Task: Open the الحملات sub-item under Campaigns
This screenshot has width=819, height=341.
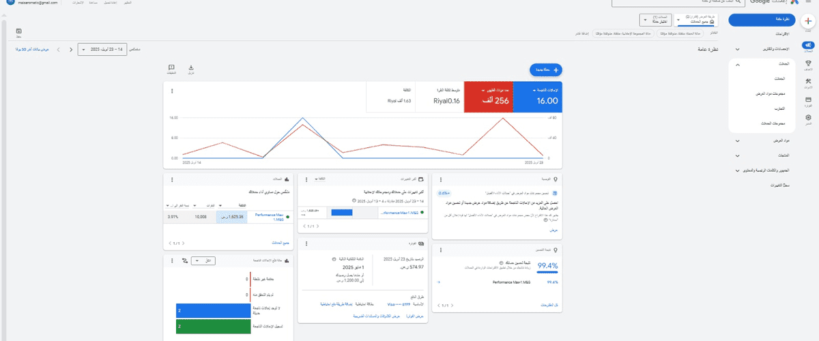Action: [779, 78]
